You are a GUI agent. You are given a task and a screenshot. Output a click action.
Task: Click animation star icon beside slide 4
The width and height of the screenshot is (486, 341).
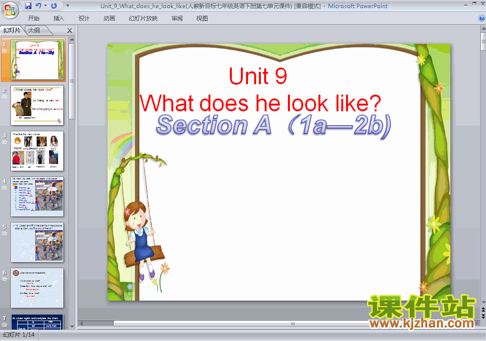(4, 188)
